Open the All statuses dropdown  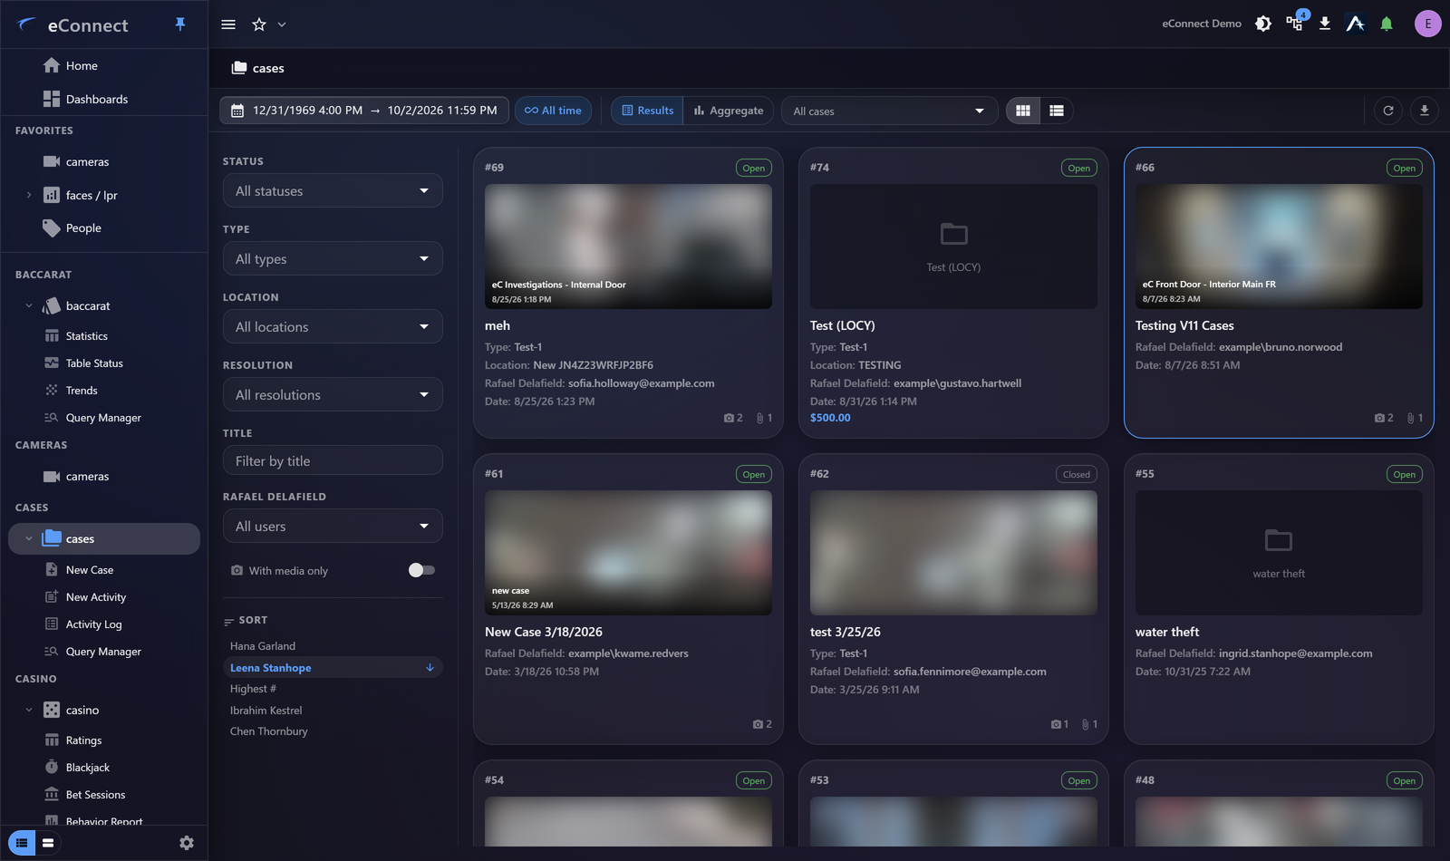tap(333, 191)
